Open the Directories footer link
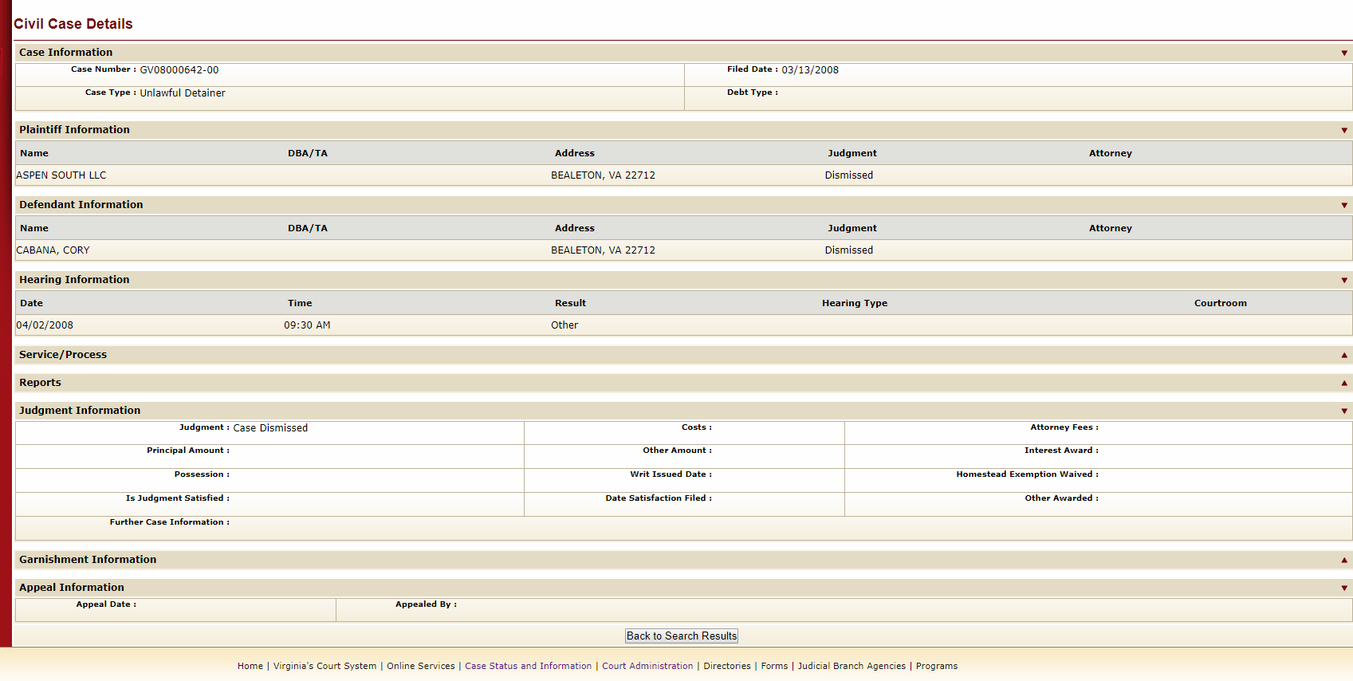 pos(727,666)
